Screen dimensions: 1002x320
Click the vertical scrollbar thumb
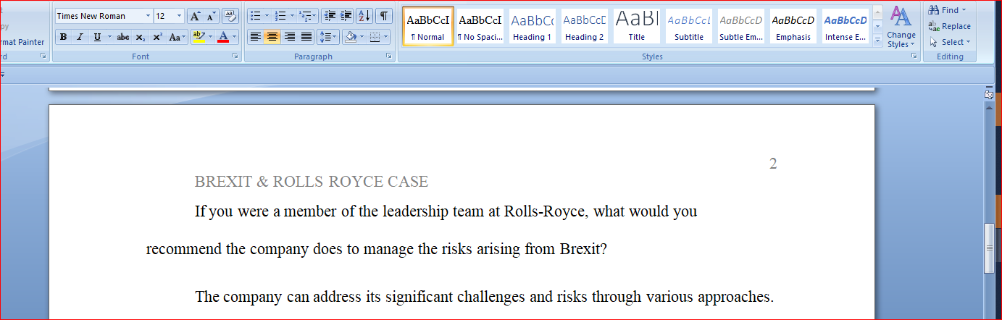click(x=990, y=248)
